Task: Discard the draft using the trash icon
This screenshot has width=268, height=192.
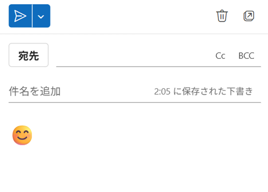Action: (x=222, y=16)
